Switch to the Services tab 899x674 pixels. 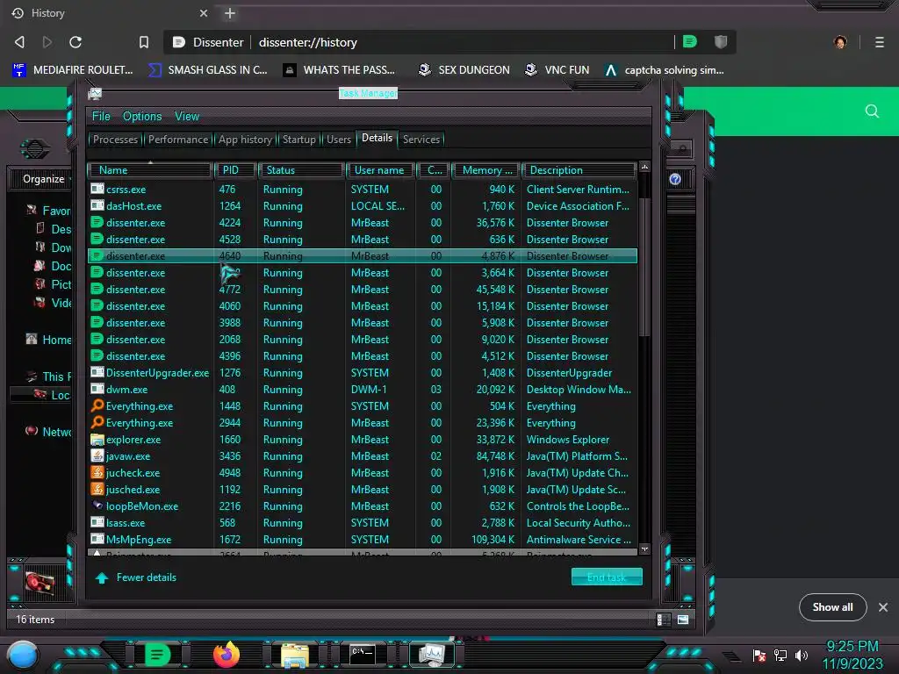point(421,140)
